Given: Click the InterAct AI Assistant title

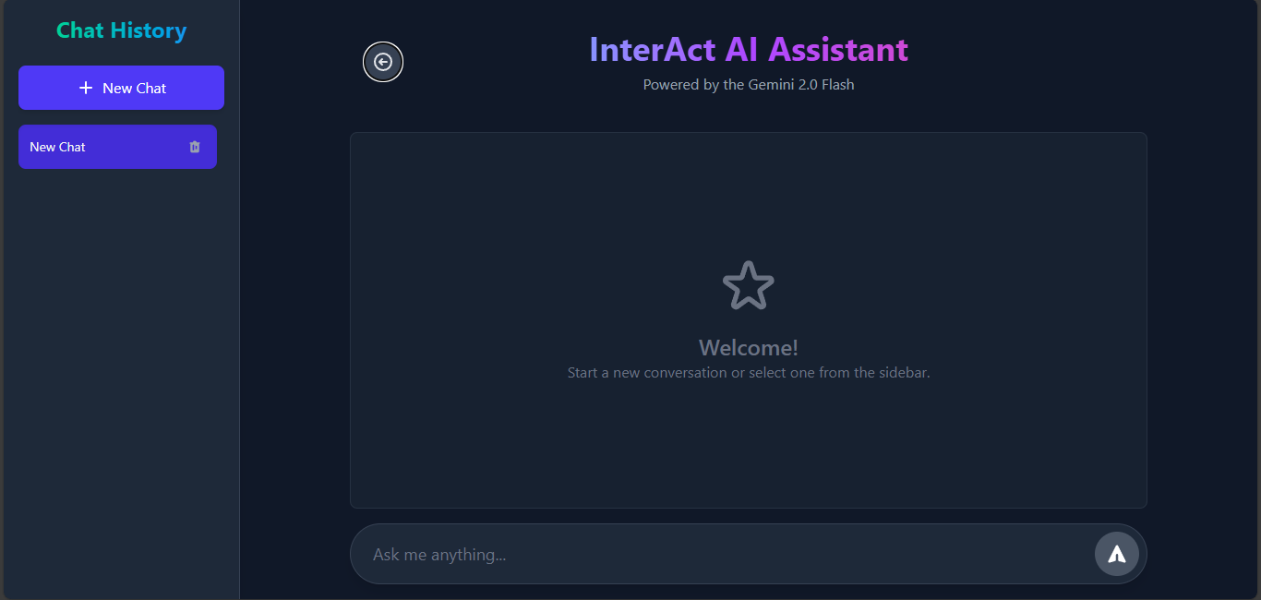Looking at the screenshot, I should 748,49.
